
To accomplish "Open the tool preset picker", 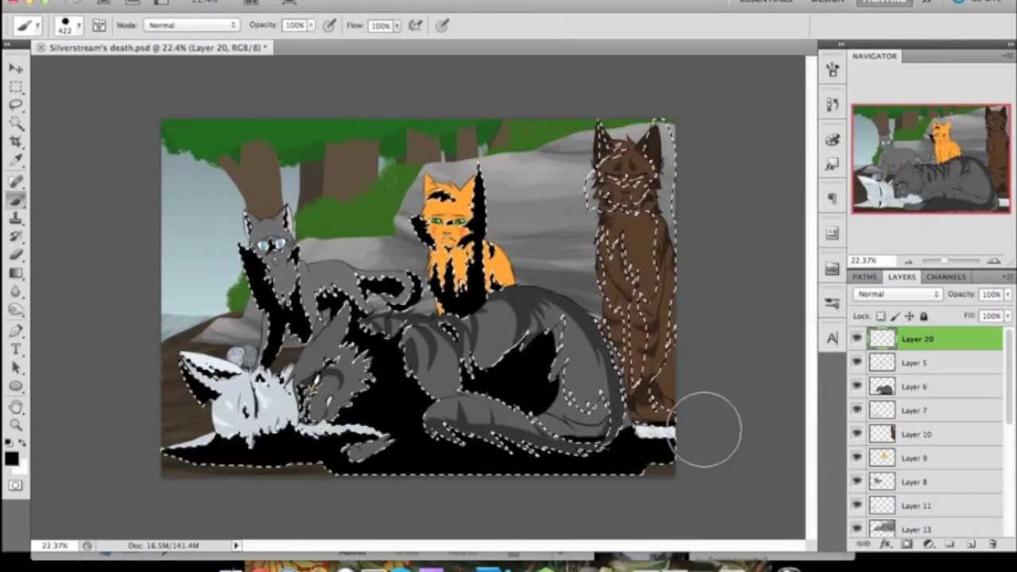I will pyautogui.click(x=27, y=25).
